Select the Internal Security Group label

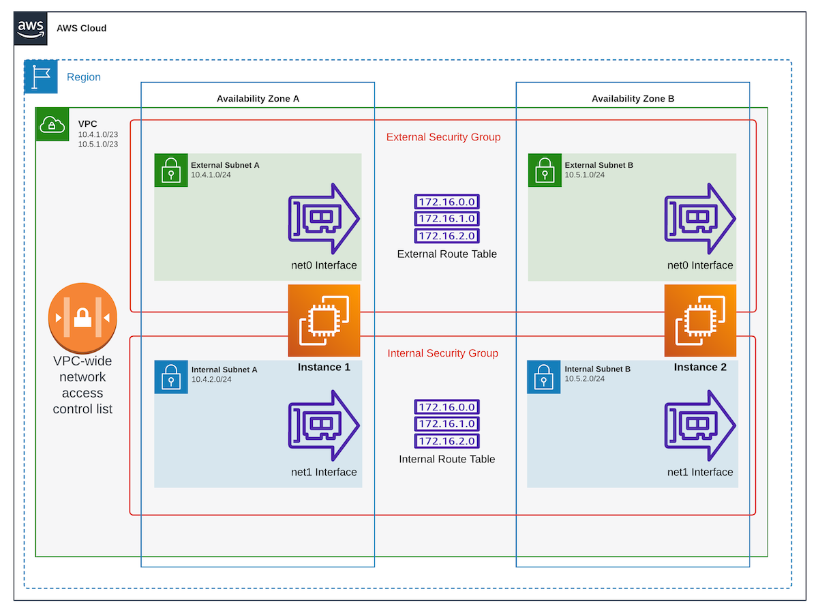442,353
